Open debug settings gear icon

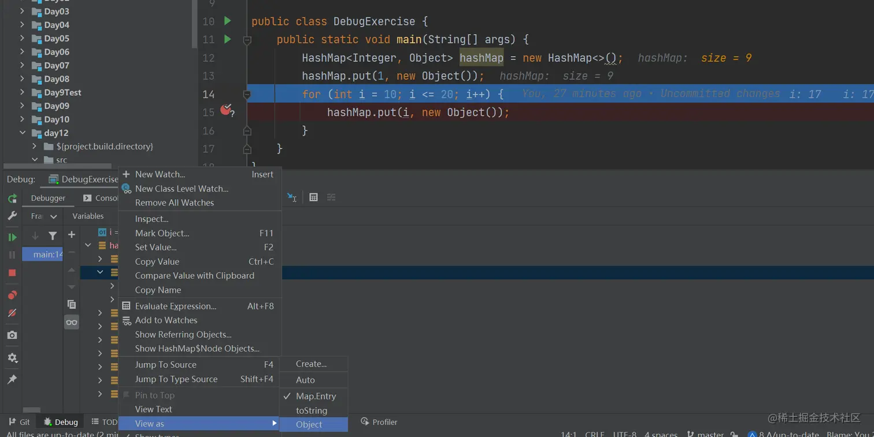point(12,358)
